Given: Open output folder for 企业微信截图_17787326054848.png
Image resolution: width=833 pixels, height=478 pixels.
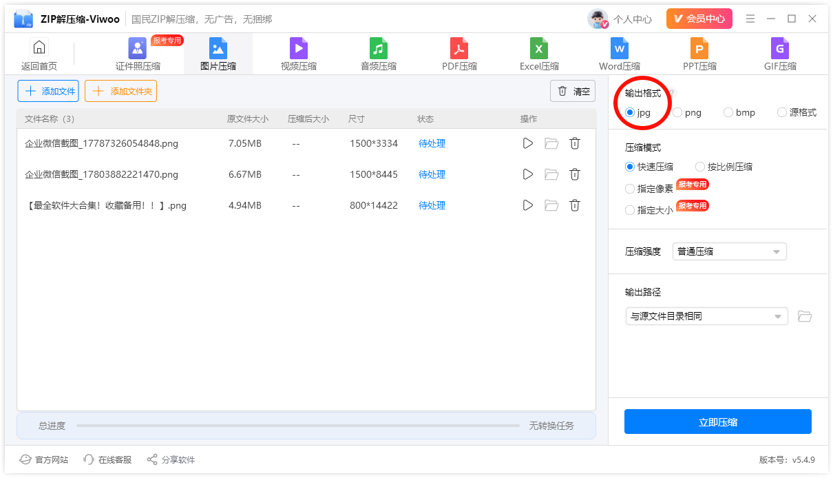Looking at the screenshot, I should (x=551, y=143).
